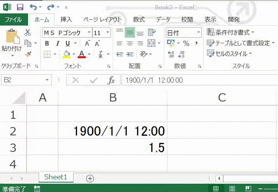Switch to the ホーム tab
This screenshot has width=278, height=192.
click(x=42, y=19)
